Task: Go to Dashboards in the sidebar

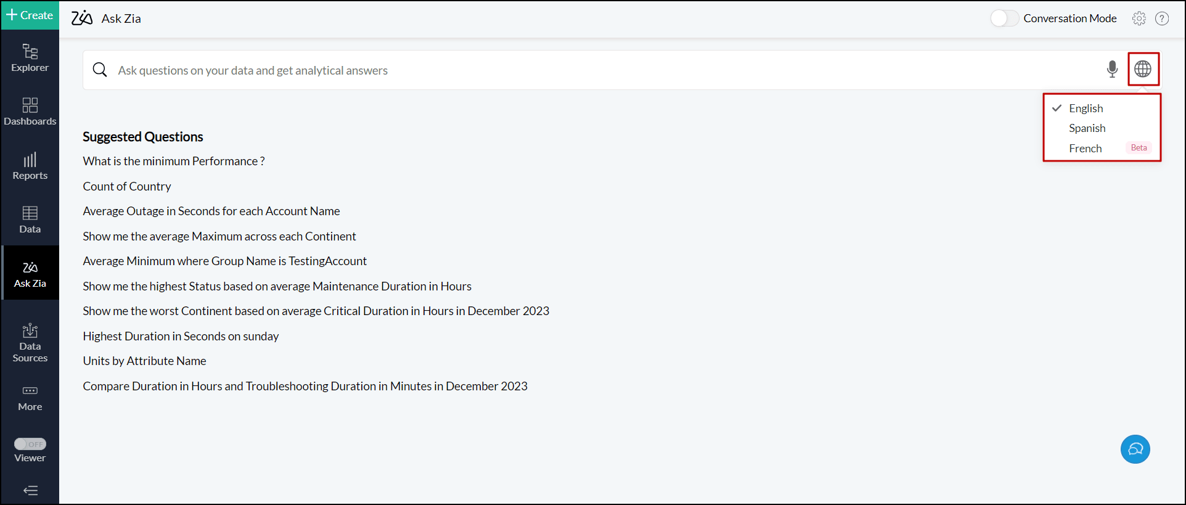Action: [30, 112]
